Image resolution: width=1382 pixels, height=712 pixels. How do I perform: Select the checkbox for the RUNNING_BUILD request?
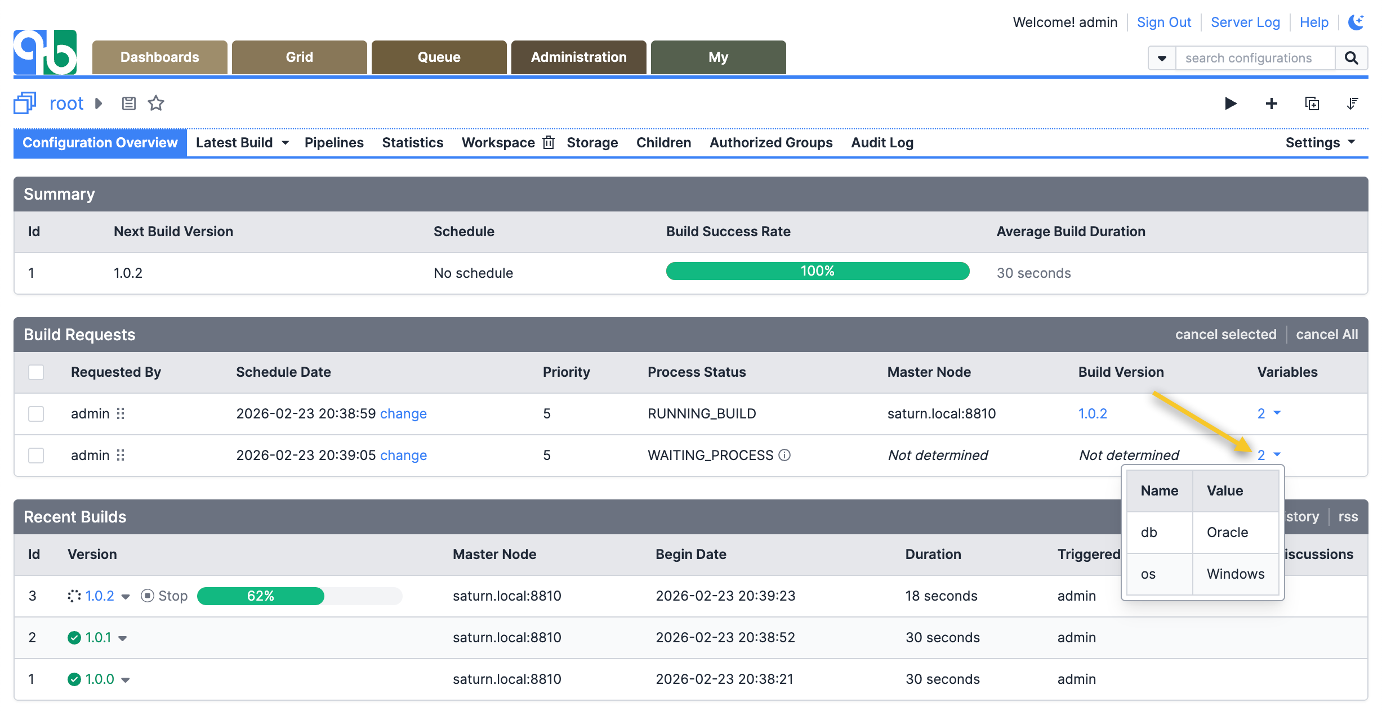pos(36,413)
